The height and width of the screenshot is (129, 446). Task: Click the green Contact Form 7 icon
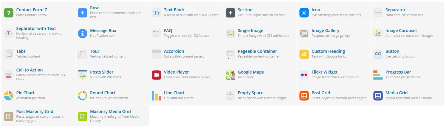point(9,13)
